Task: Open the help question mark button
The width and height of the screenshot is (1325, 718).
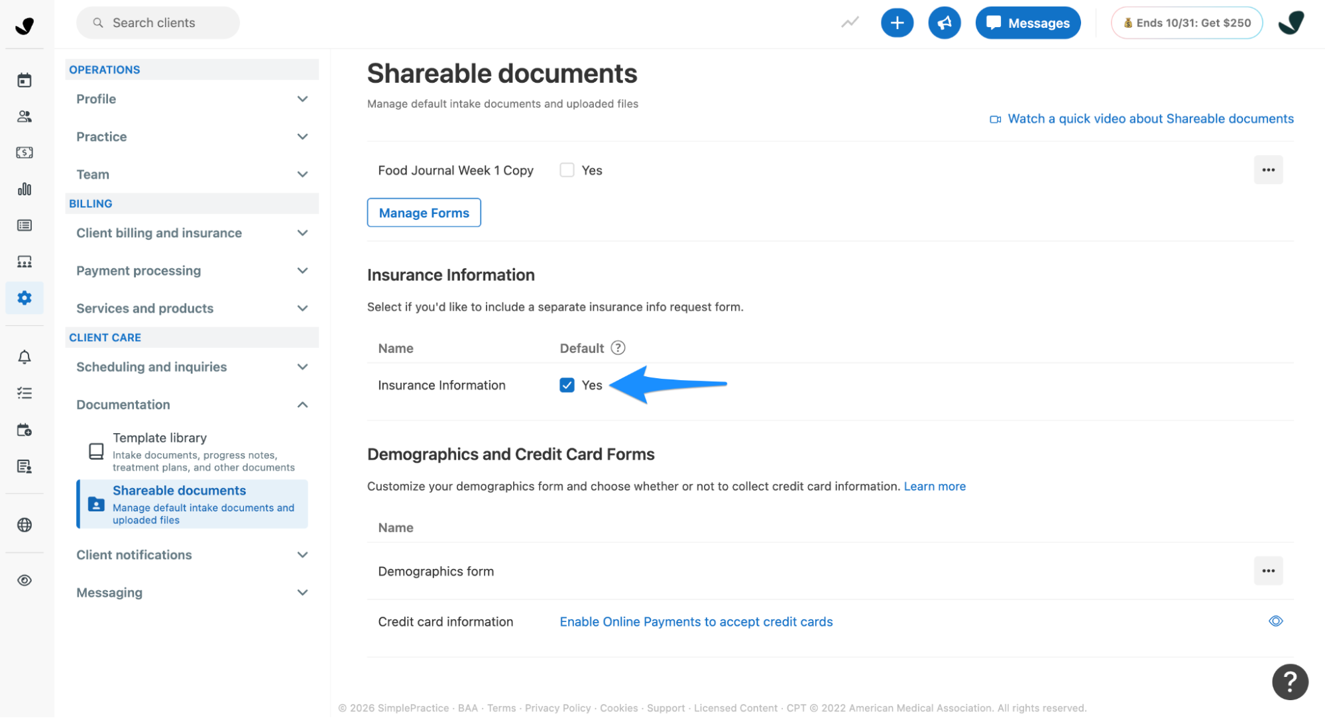Action: point(1290,682)
